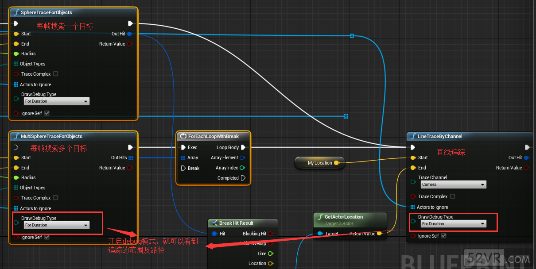The width and height of the screenshot is (536, 269).
Task: Open Draw Debug Type dropdown on LineTraceByChannel
Action: (453, 224)
